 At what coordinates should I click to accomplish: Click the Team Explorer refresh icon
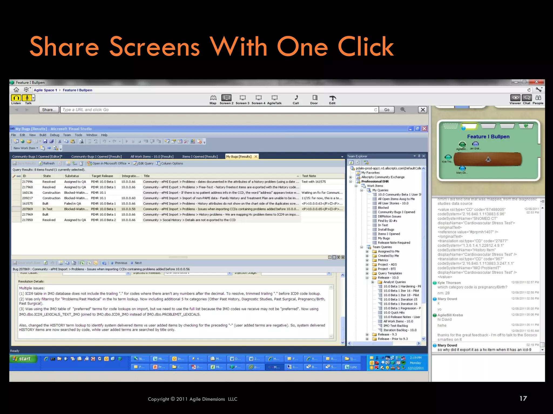pos(351,163)
